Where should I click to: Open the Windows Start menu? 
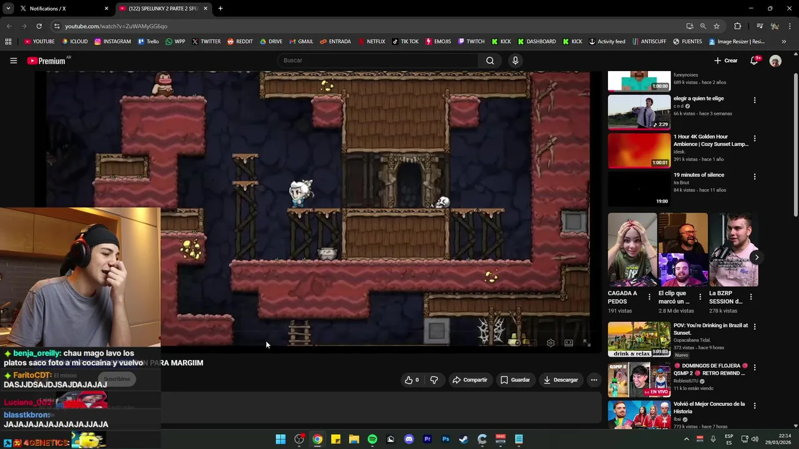pos(281,439)
